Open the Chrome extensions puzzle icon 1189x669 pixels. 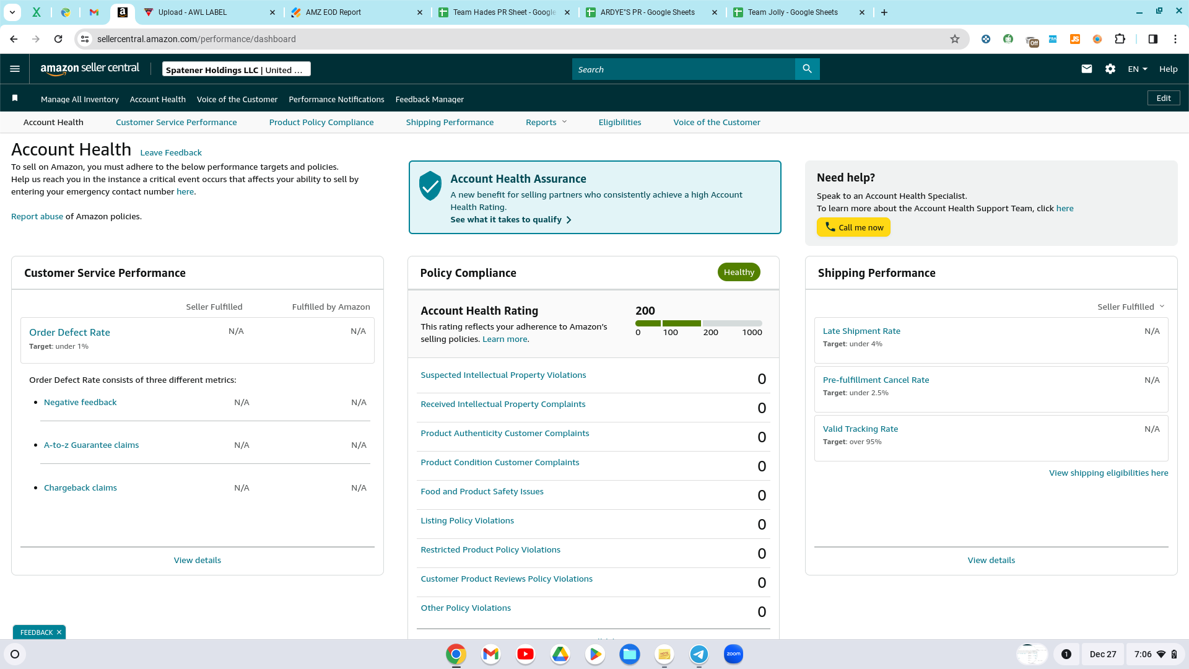1120,39
